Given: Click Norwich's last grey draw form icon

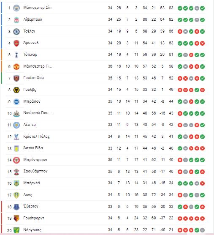Looking at the screenshot, I should [x=202, y=230].
